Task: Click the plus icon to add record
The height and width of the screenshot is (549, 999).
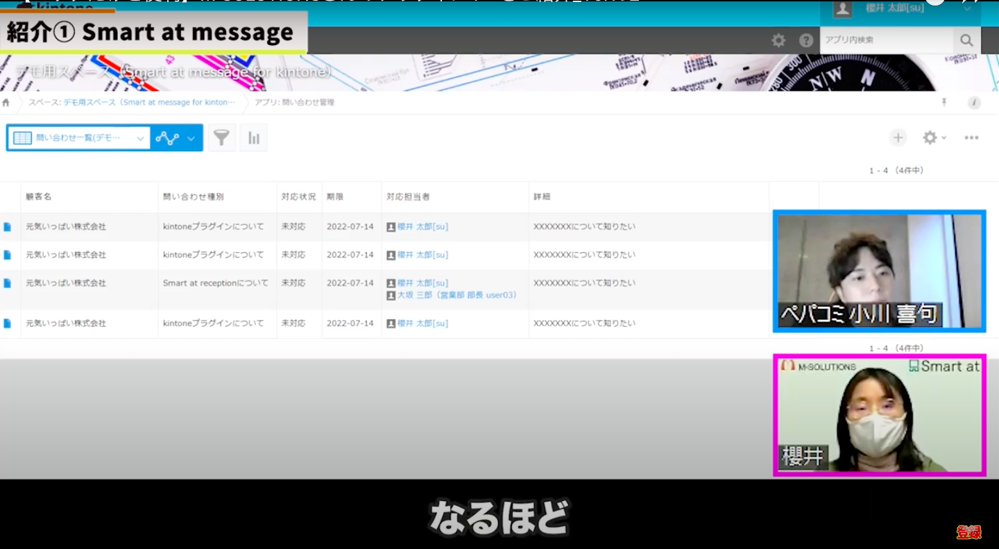Action: click(898, 138)
